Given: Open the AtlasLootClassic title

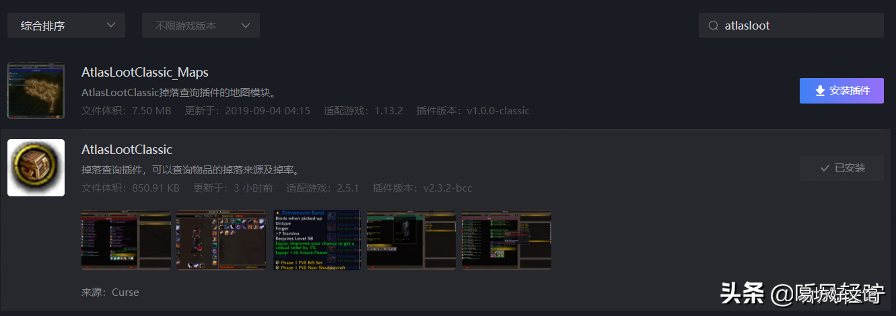Looking at the screenshot, I should coord(127,149).
